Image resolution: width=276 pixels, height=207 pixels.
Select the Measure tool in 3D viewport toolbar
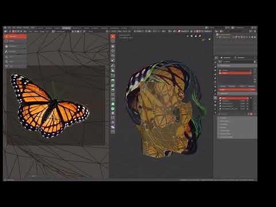click(x=113, y=70)
